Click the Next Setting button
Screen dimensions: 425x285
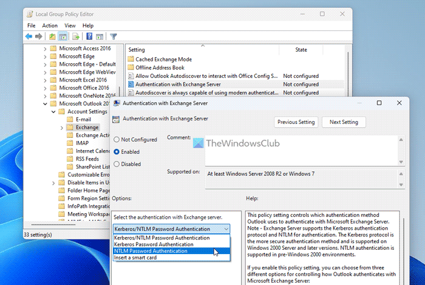tap(344, 122)
